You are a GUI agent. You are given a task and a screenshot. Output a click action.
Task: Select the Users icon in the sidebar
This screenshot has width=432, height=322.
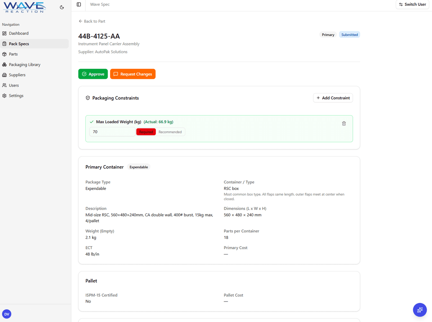(x=4, y=85)
